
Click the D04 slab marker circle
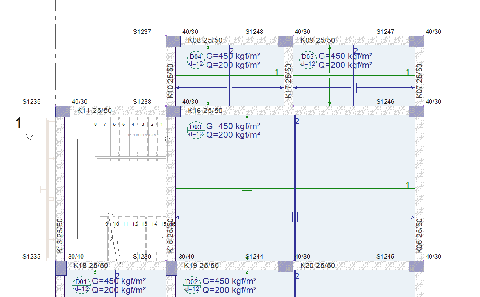click(196, 60)
